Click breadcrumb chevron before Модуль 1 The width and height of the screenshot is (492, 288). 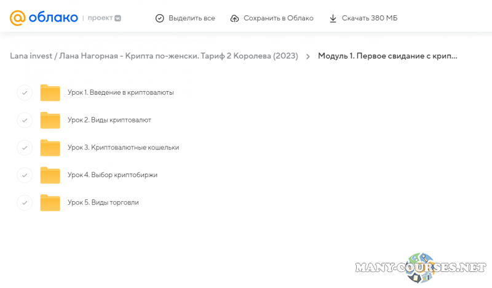(x=307, y=57)
